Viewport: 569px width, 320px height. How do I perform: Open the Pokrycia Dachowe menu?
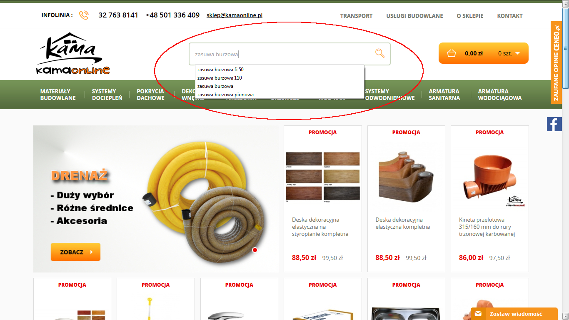pos(150,95)
